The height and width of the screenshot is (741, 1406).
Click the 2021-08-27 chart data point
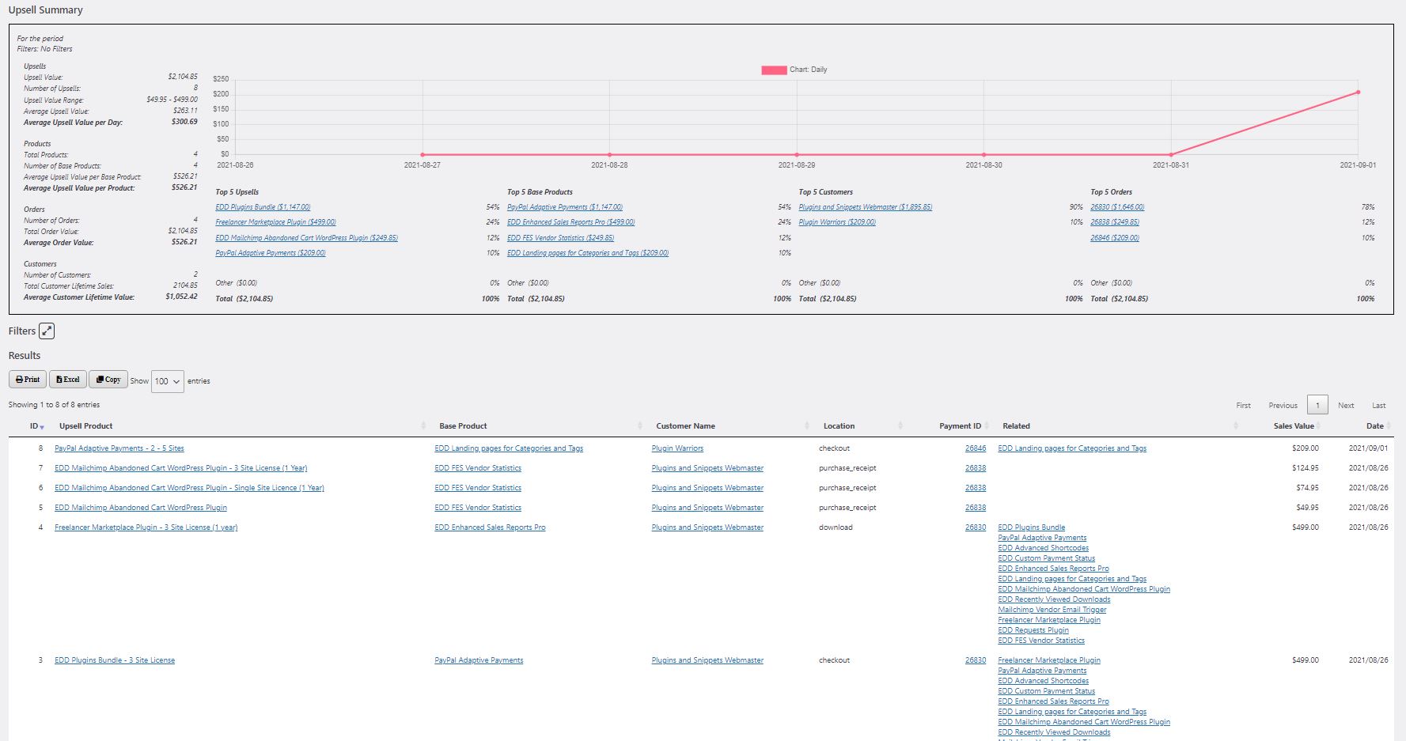coord(423,155)
